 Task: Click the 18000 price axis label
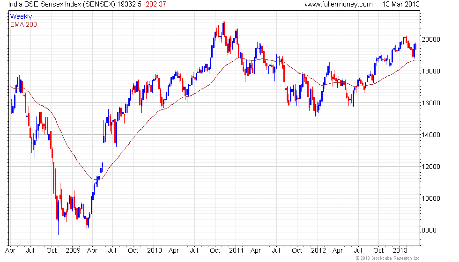430,71
